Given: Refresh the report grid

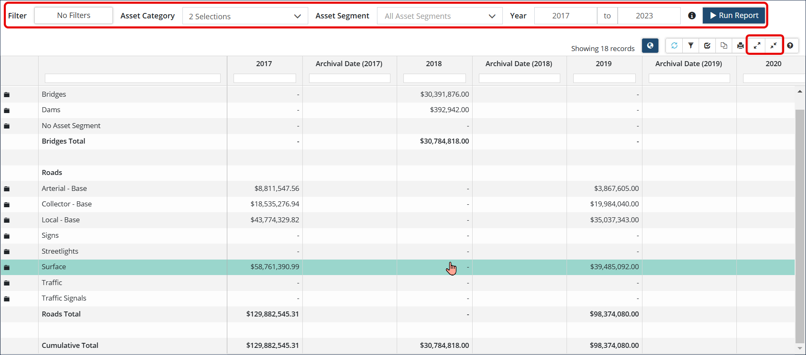Looking at the screenshot, I should (x=674, y=46).
